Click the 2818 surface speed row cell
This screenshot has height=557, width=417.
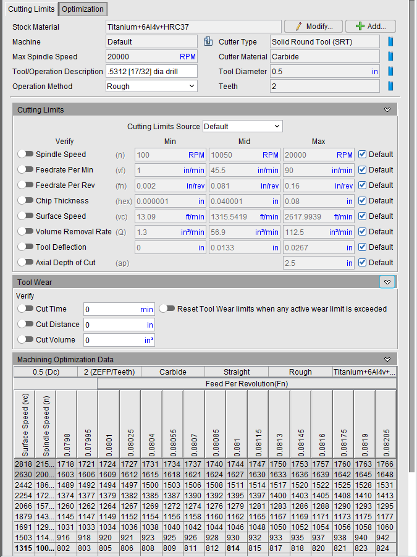(x=23, y=464)
